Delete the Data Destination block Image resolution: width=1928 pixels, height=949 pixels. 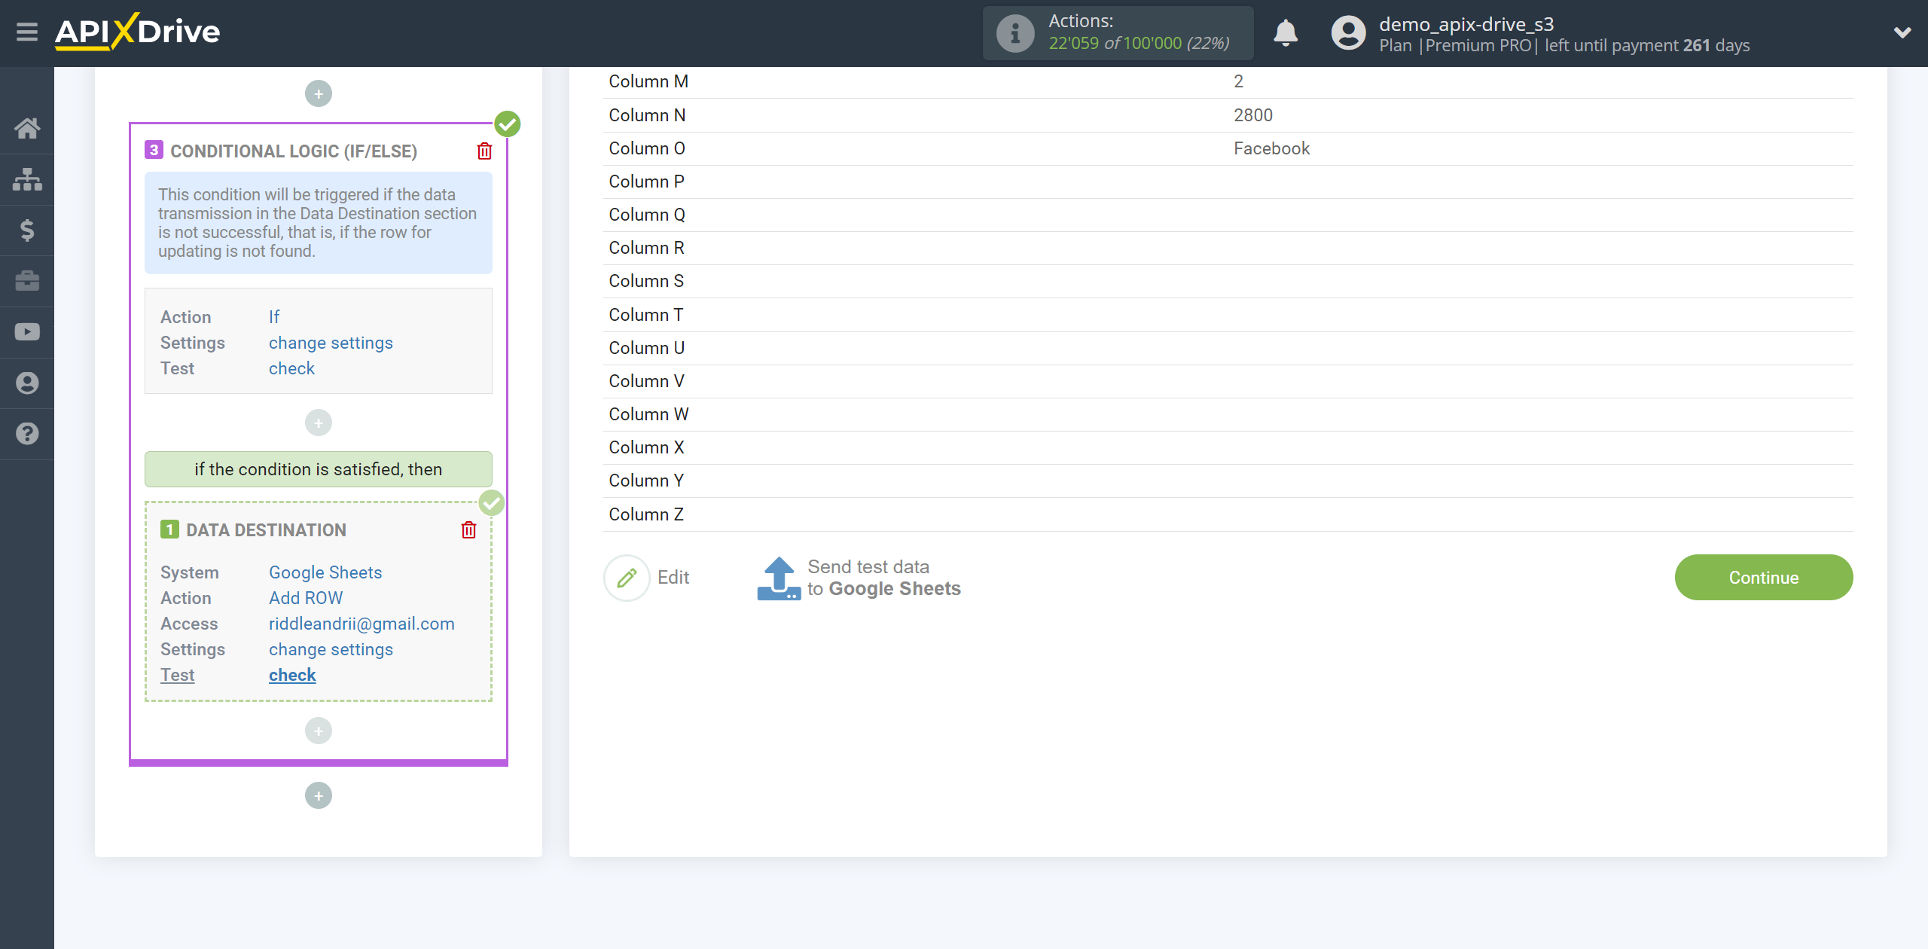click(x=468, y=530)
